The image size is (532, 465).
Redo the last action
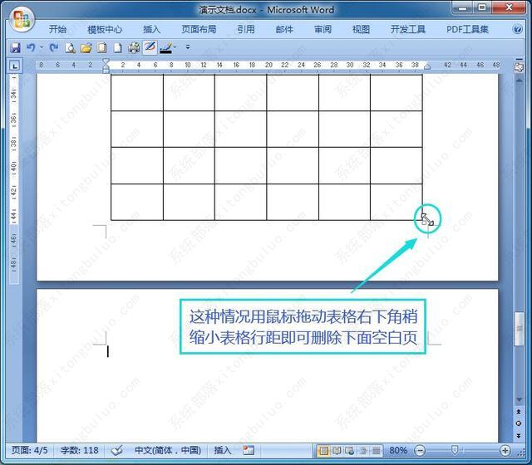pos(54,48)
